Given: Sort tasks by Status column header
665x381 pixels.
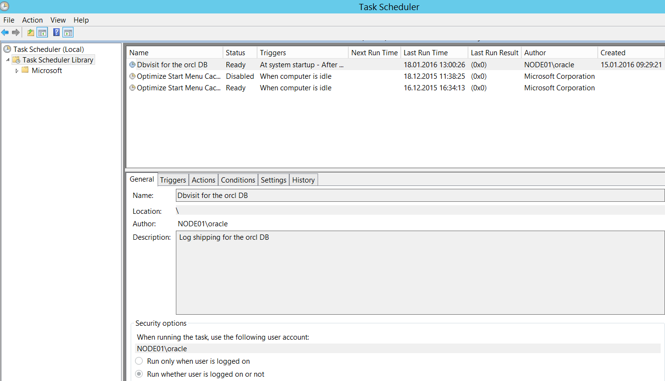Looking at the screenshot, I should point(240,52).
